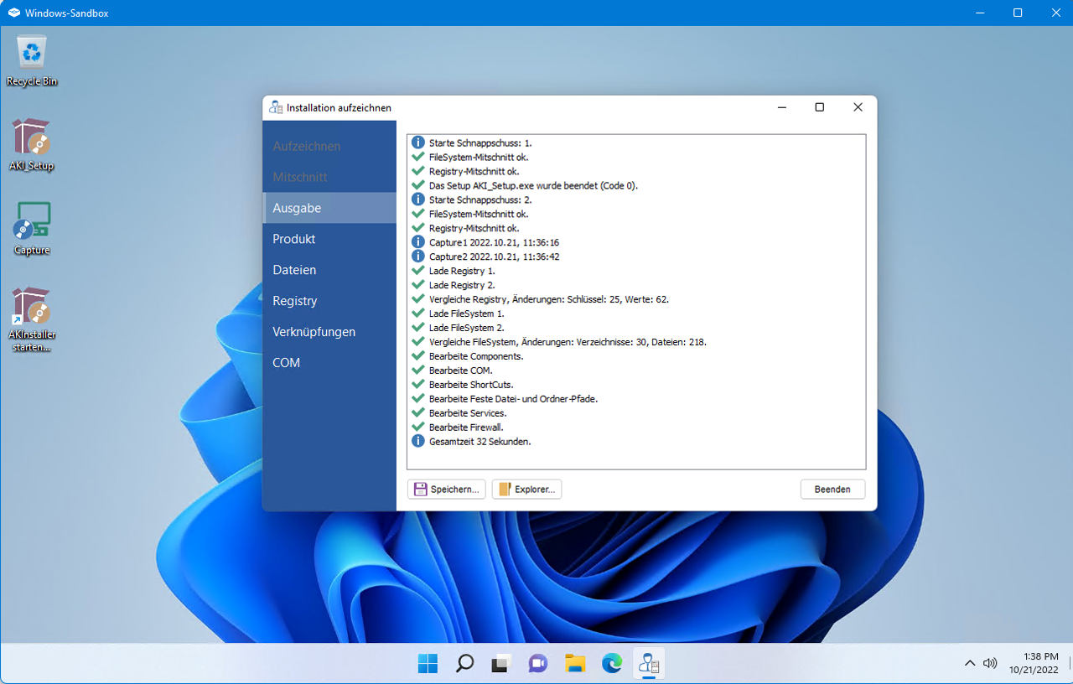Click the volume speaker tray icon
Screen dimensions: 1073x684
pyautogui.click(x=990, y=663)
